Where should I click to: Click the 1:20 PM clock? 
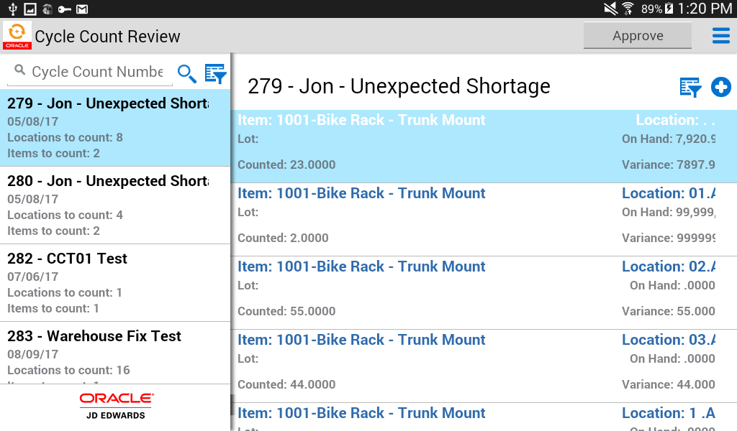coord(705,9)
